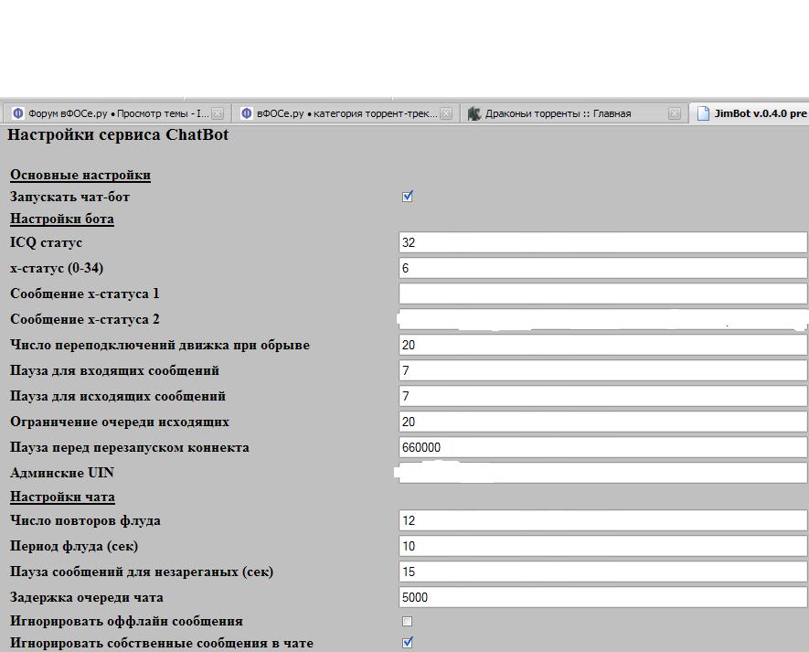Click the Пауза перед перезапуском коннекта field
This screenshot has height=652, width=809.
tap(602, 447)
